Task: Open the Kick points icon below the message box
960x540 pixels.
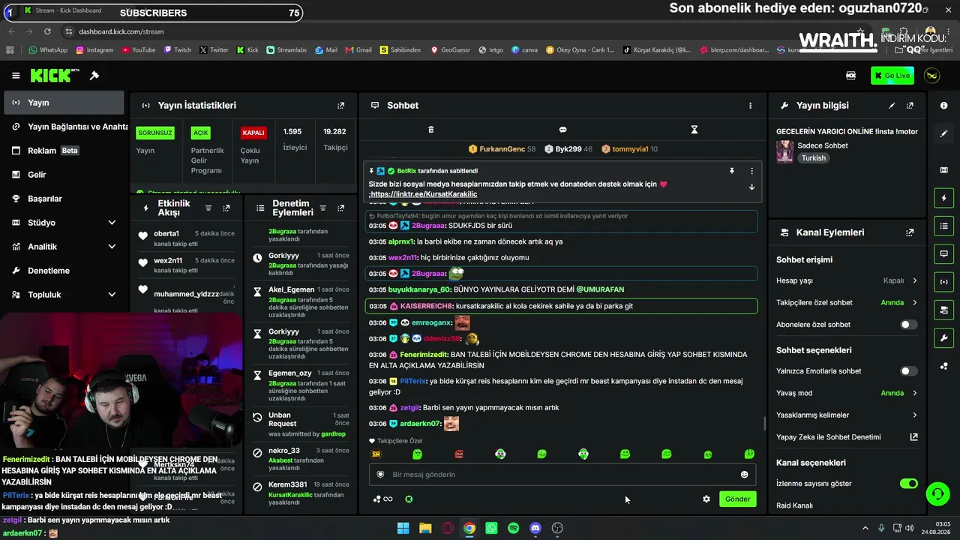Action: (409, 499)
